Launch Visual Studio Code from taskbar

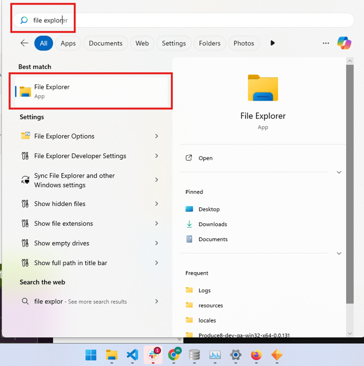pos(132,355)
